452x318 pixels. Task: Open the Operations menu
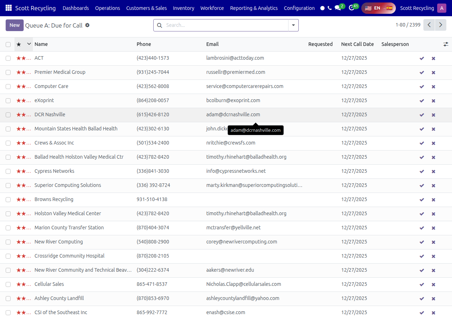[x=107, y=8]
